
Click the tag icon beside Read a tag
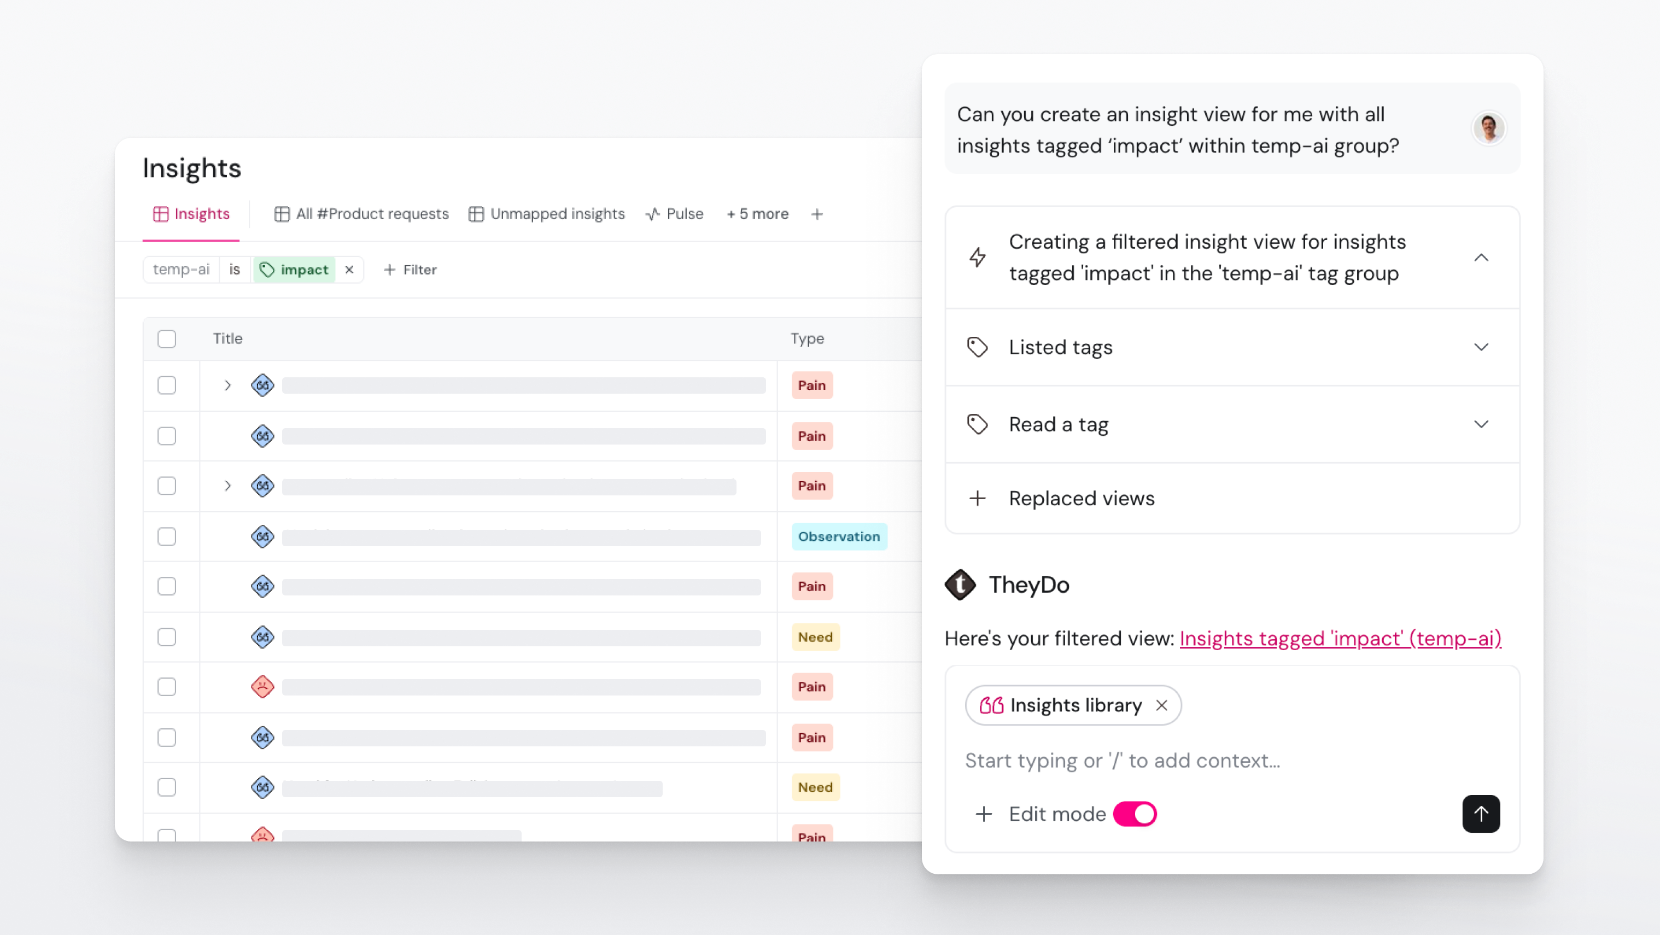(978, 425)
